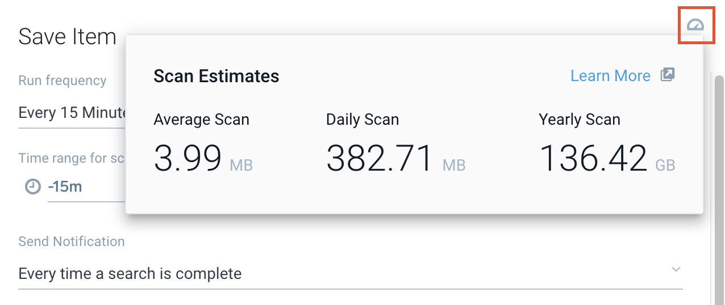Click the Send Notification chevron arrow

[676, 269]
